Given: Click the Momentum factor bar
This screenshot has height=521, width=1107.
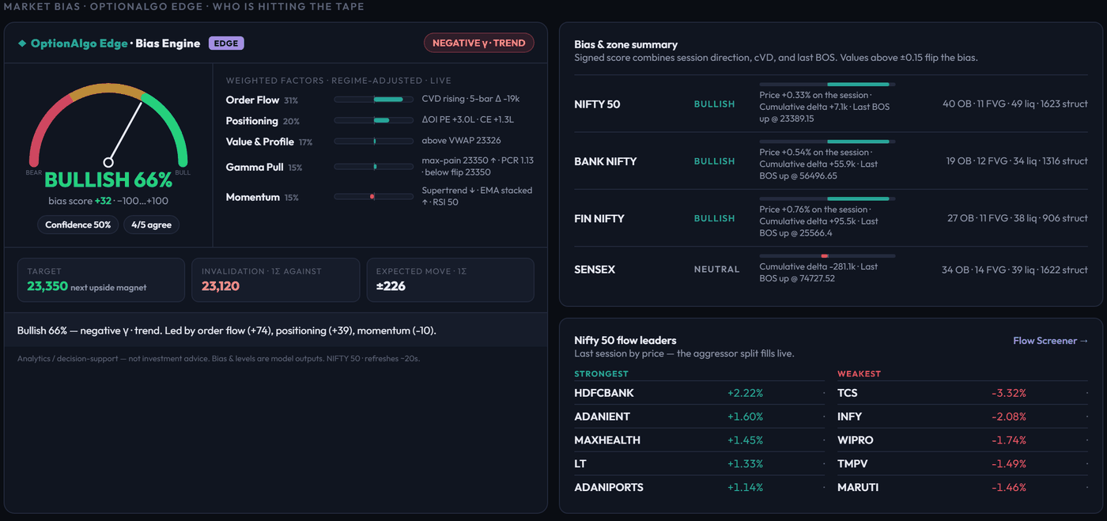Looking at the screenshot, I should point(374,196).
